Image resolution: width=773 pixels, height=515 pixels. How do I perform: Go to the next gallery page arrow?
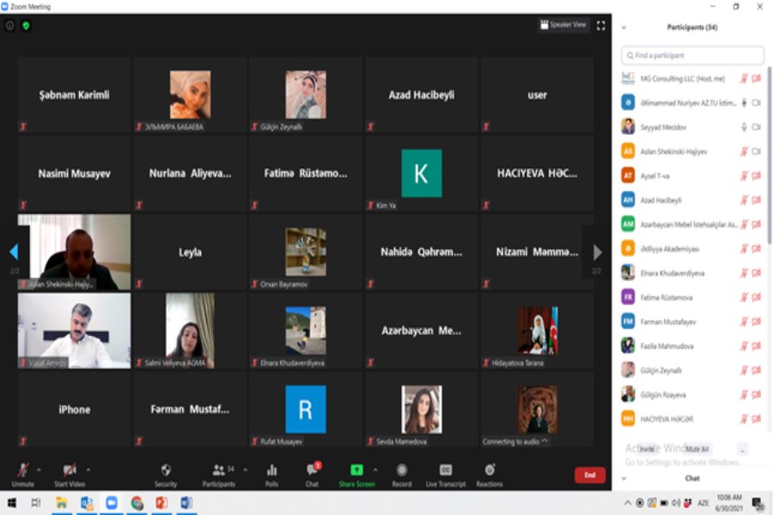597,252
